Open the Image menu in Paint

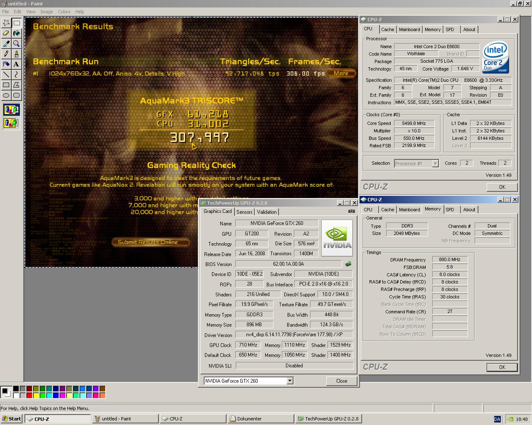point(47,12)
